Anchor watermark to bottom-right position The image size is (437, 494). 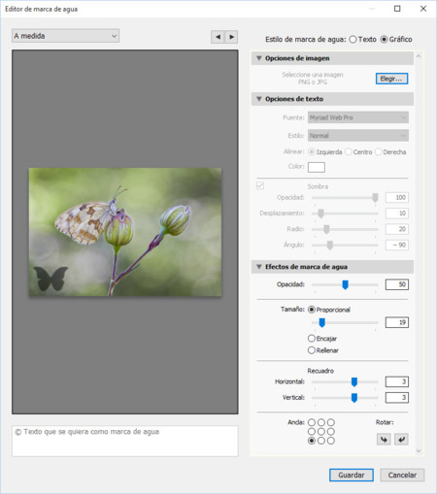coord(330,441)
